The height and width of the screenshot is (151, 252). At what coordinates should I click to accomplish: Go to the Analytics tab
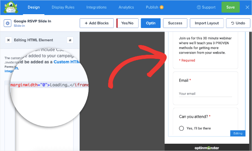click(126, 7)
